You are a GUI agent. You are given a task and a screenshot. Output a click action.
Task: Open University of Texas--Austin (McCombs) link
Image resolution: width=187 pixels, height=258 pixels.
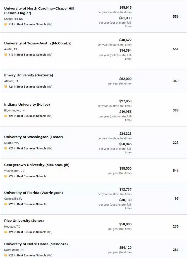pyautogui.click(x=38, y=43)
